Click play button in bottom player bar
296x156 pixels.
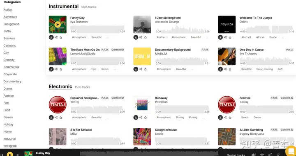pos(10,154)
